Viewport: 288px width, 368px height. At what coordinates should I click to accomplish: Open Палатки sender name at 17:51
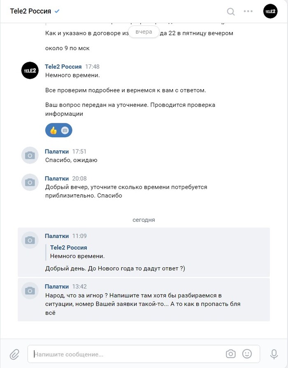pyautogui.click(x=57, y=152)
